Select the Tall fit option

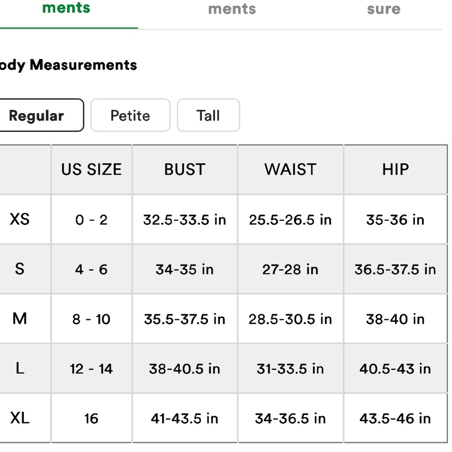[208, 115]
